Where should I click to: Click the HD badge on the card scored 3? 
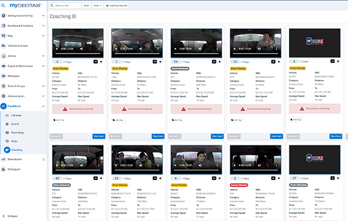[x=96, y=62]
